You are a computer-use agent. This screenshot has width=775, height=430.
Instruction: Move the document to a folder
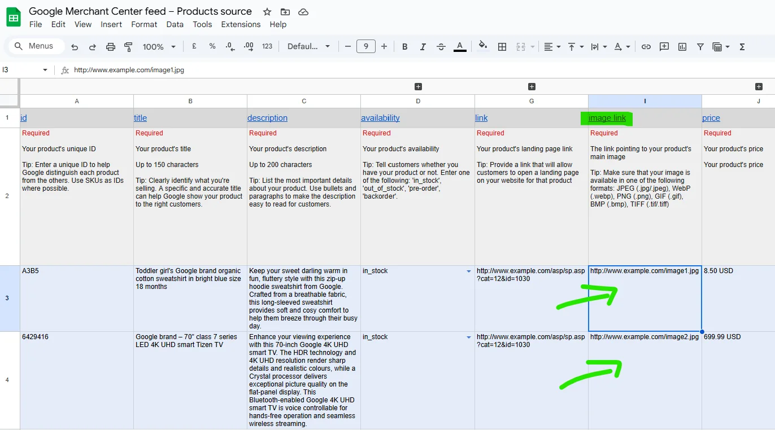click(x=285, y=12)
